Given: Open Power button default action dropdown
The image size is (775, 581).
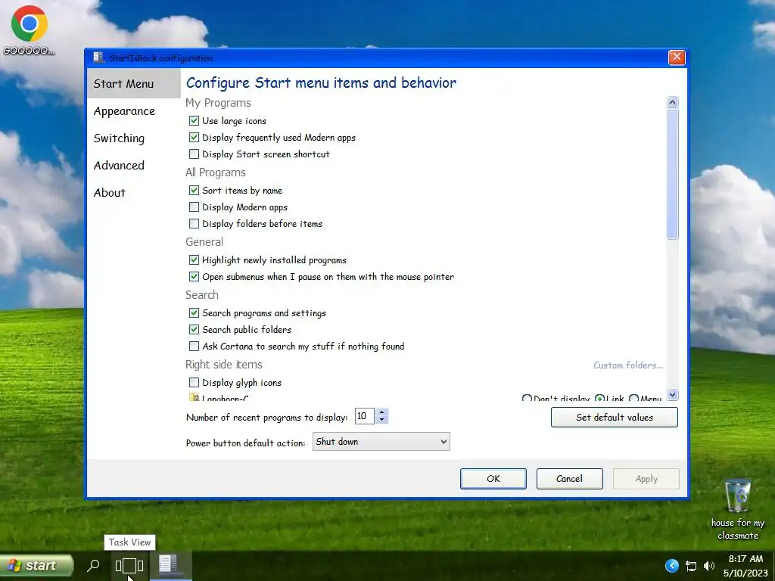Looking at the screenshot, I should coord(381,442).
